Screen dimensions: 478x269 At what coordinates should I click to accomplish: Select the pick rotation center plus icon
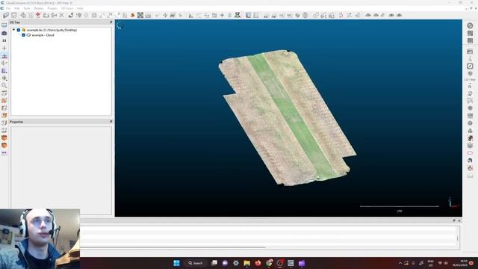coord(4,48)
